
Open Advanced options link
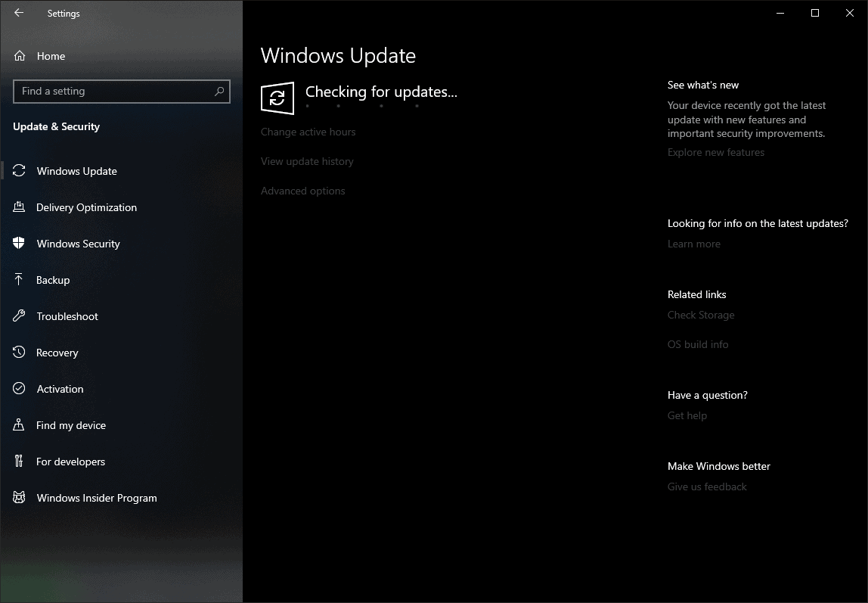pos(302,191)
